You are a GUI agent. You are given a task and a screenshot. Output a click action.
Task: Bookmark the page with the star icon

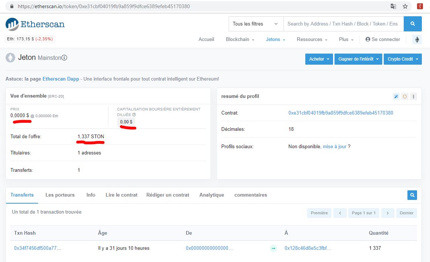405,6
